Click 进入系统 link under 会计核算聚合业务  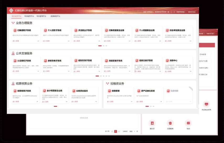[45, 102]
